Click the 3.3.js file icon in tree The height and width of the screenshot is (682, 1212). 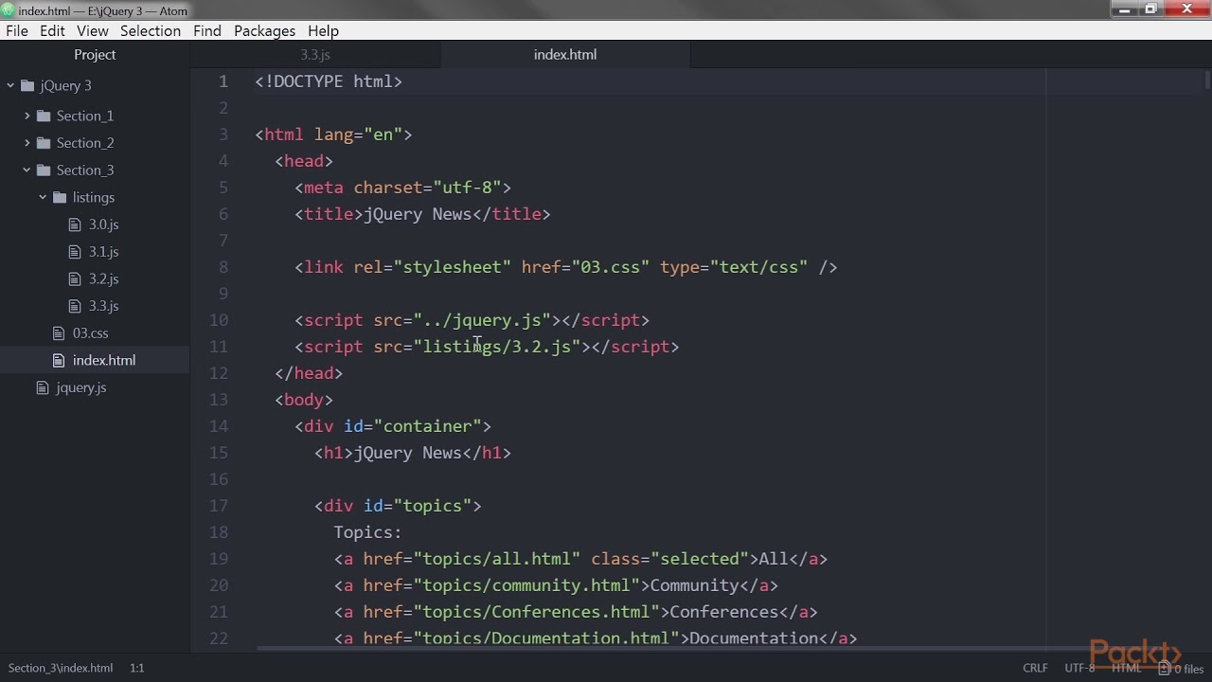[75, 306]
